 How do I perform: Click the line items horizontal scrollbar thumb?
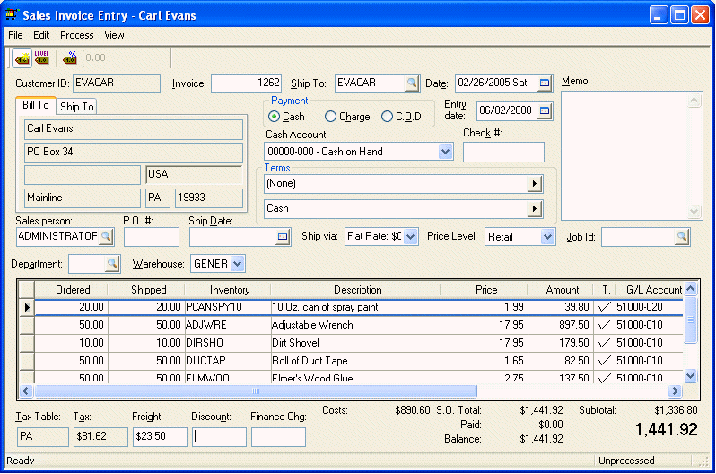point(256,391)
